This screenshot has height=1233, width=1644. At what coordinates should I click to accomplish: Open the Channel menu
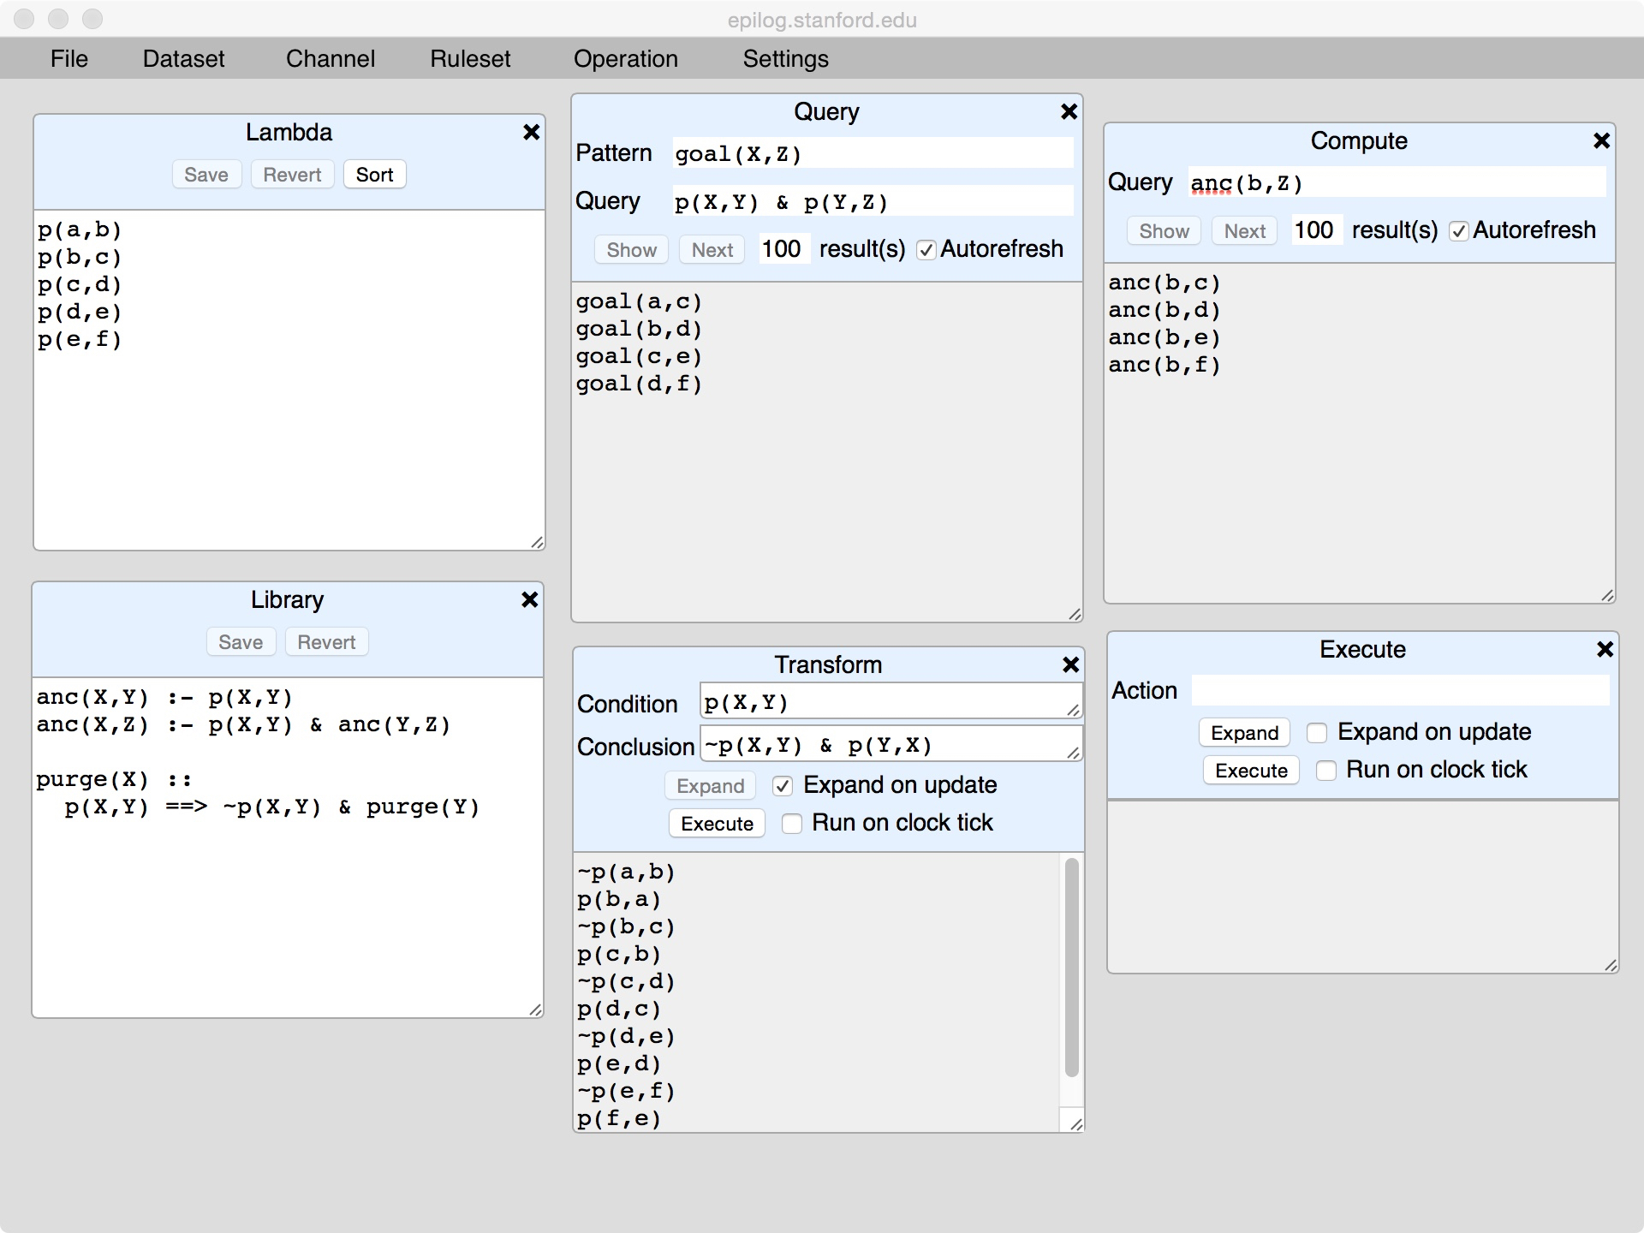pos(330,58)
